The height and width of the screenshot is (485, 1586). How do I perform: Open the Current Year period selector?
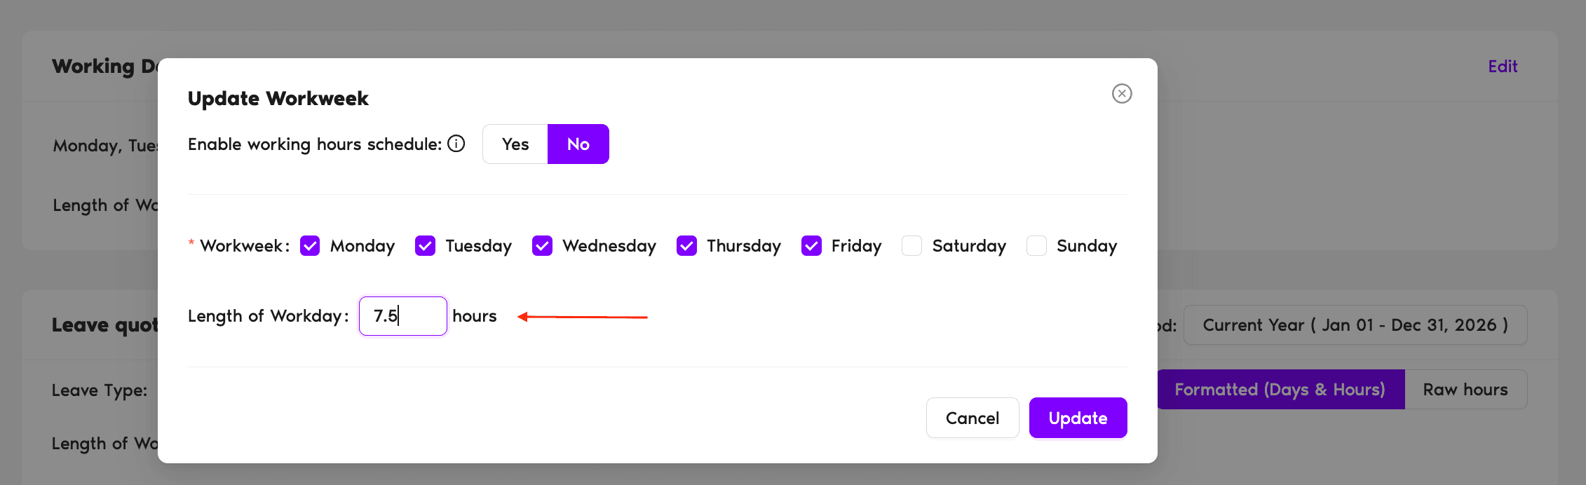click(1355, 325)
